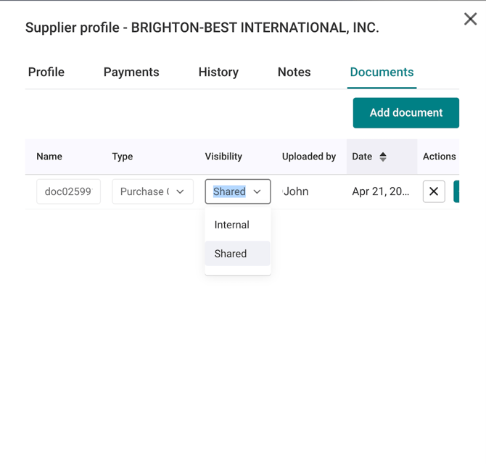Viewport: 486px width, 464px height.
Task: Click the Visibility column header
Action: tap(223, 157)
